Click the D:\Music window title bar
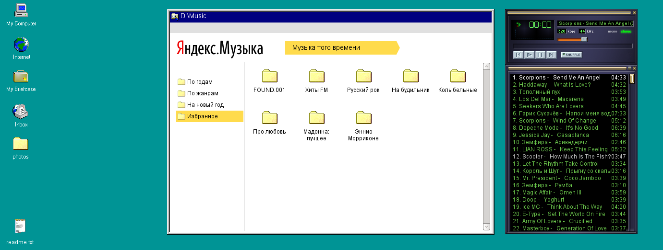Image resolution: width=663 pixels, height=250 pixels. (331, 16)
